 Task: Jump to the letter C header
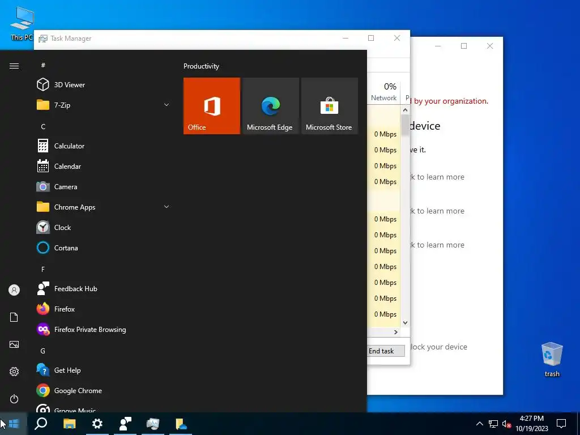coord(43,126)
